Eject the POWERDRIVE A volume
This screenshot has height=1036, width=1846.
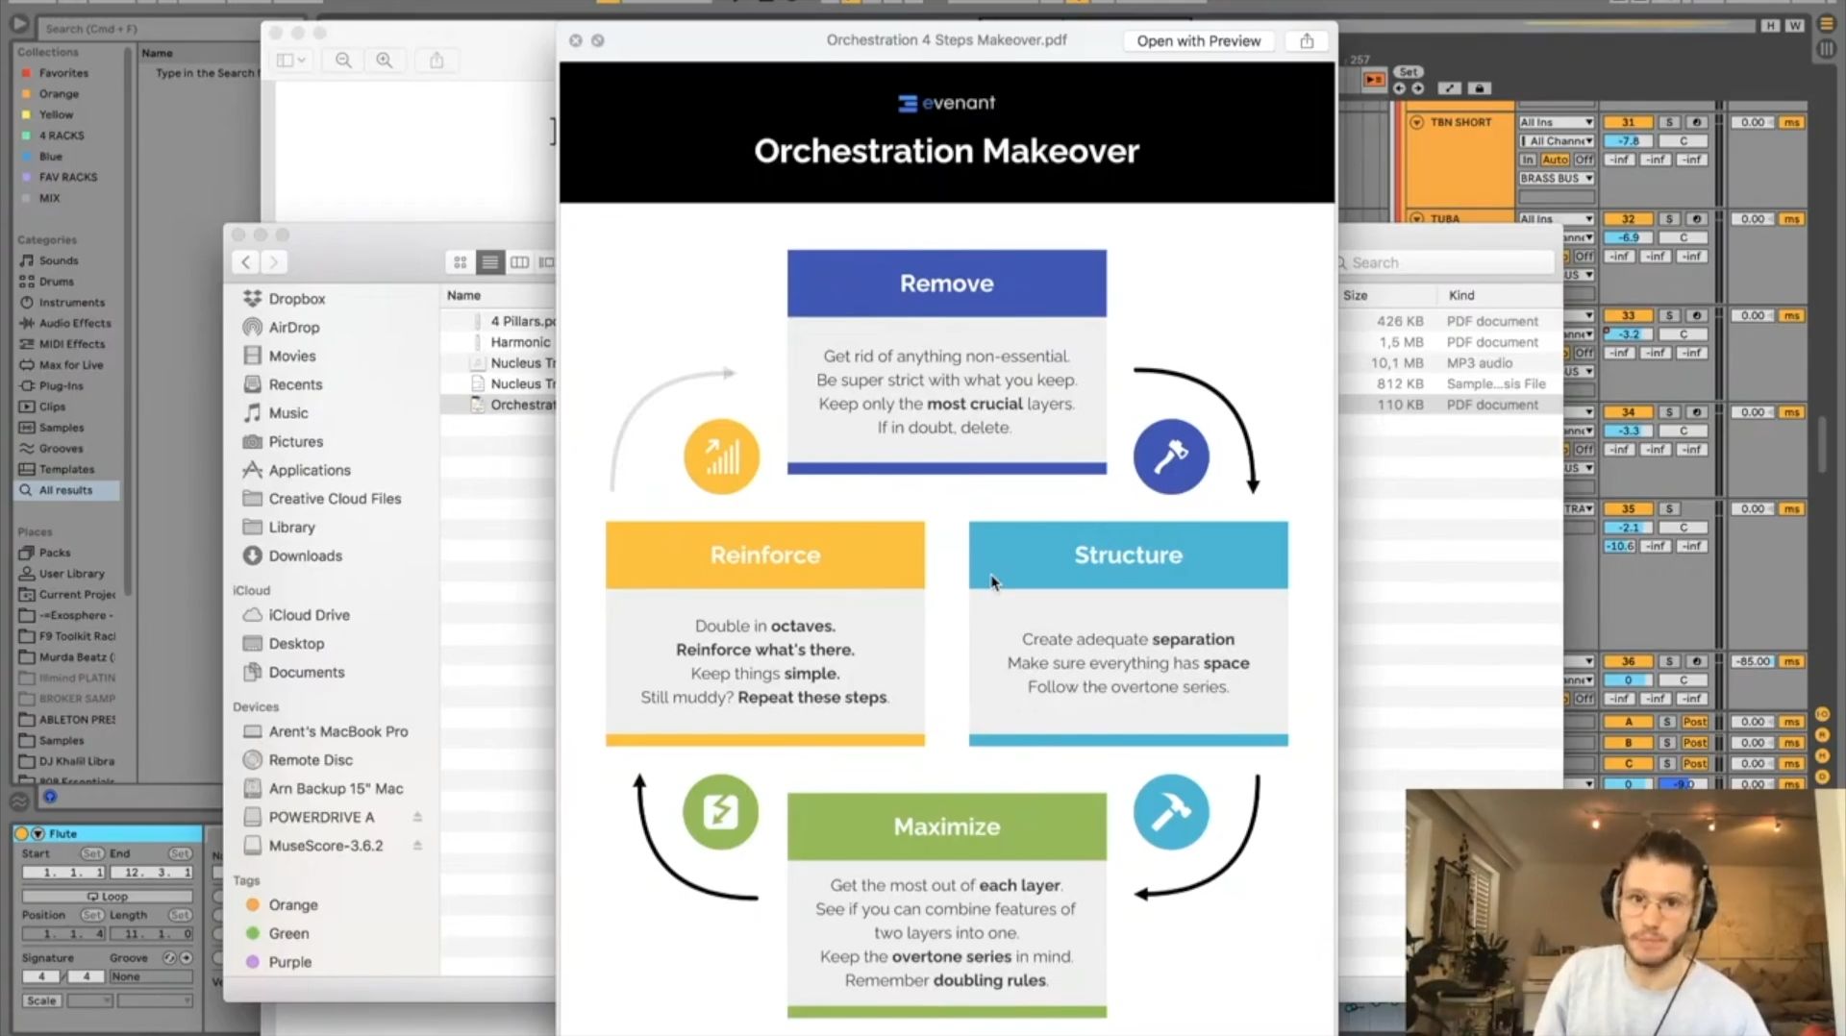pos(417,817)
